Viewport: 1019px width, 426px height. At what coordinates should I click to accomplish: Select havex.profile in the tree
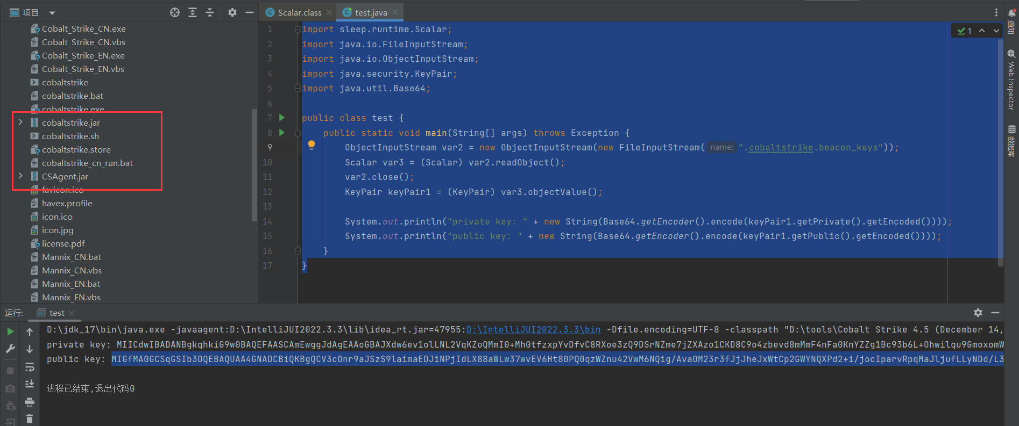(x=67, y=203)
